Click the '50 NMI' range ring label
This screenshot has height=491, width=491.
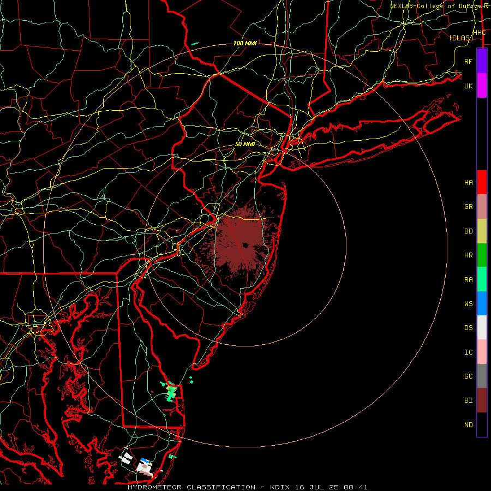coord(245,145)
